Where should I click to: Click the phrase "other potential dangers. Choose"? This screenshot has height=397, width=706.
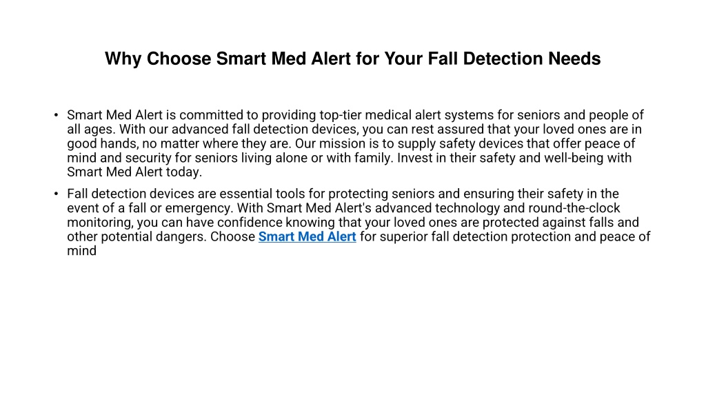[161, 237]
